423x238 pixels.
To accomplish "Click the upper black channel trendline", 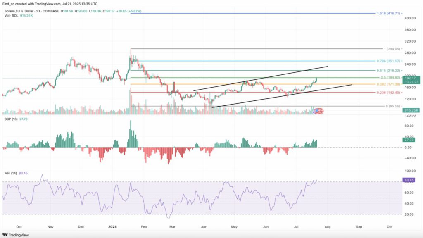I will [260, 79].
